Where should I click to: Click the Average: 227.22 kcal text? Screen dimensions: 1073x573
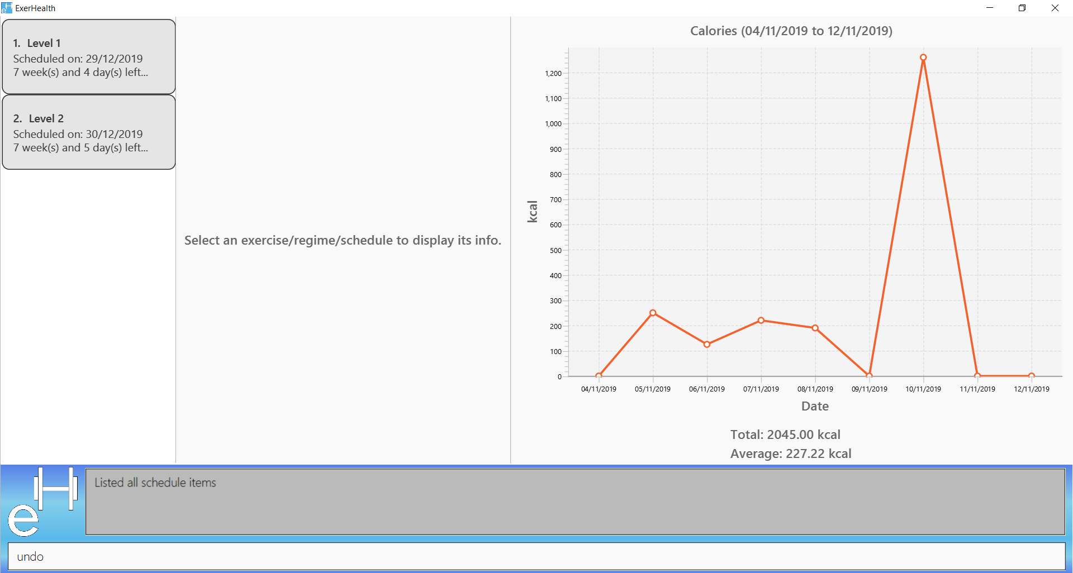pos(791,453)
